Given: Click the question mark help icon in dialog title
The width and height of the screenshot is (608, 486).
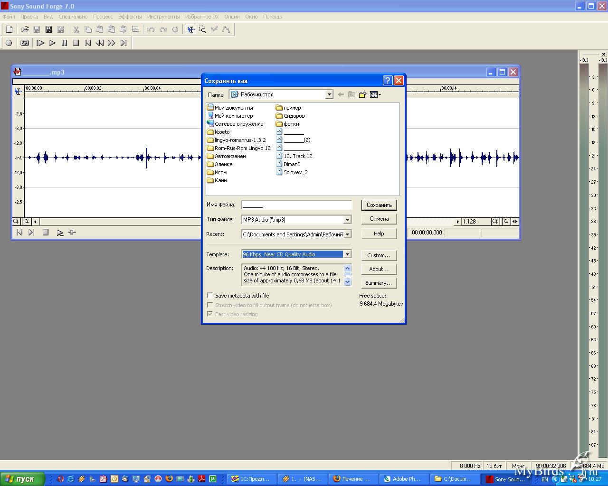Looking at the screenshot, I should pyautogui.click(x=387, y=81).
